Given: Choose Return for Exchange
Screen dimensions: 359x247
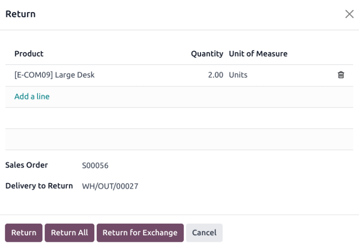Looking at the screenshot, I should pos(140,233).
